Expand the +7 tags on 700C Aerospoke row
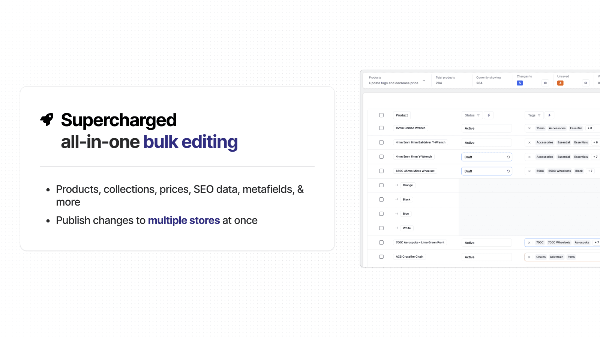 click(596, 242)
